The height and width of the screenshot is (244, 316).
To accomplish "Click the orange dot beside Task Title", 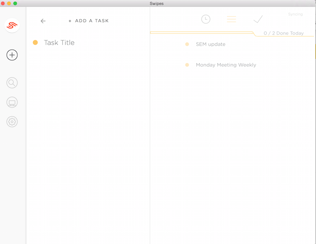I will [35, 43].
